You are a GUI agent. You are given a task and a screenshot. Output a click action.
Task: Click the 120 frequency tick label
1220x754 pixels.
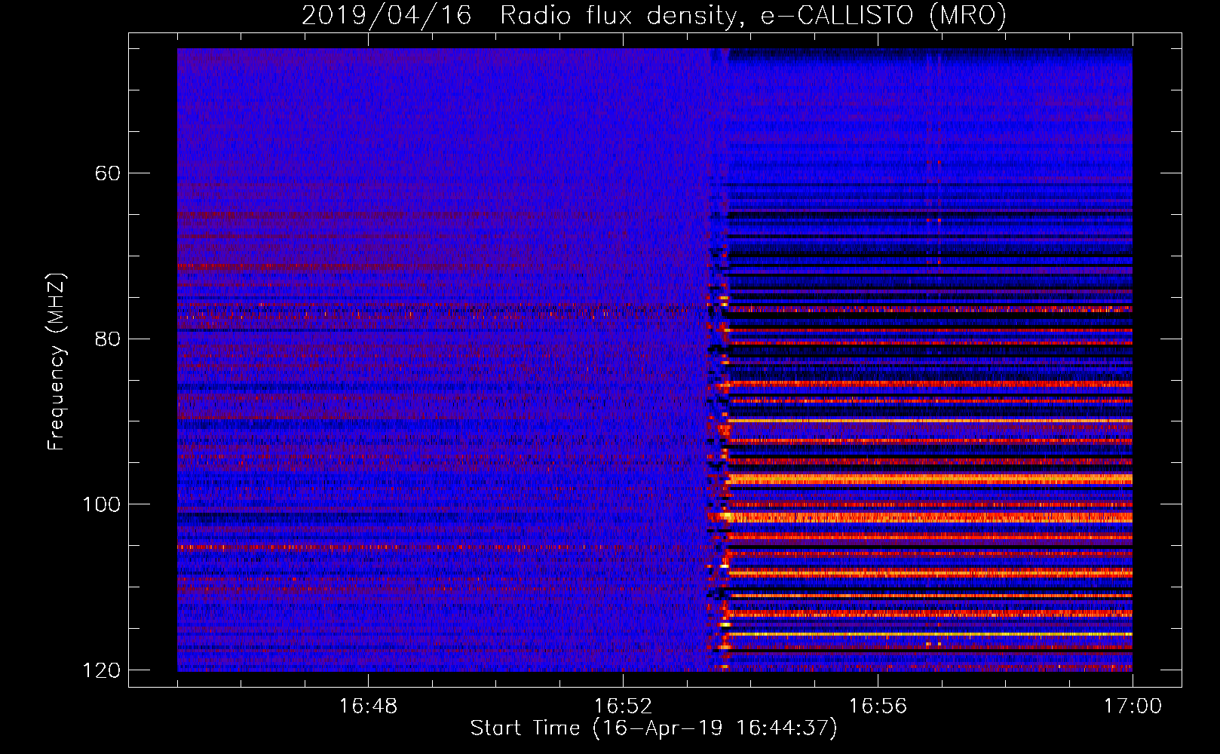[102, 670]
